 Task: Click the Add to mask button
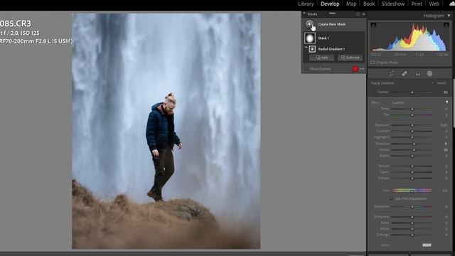coord(321,58)
